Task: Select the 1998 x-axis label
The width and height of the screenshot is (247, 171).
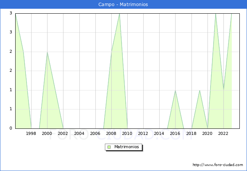Action: [x=31, y=133]
